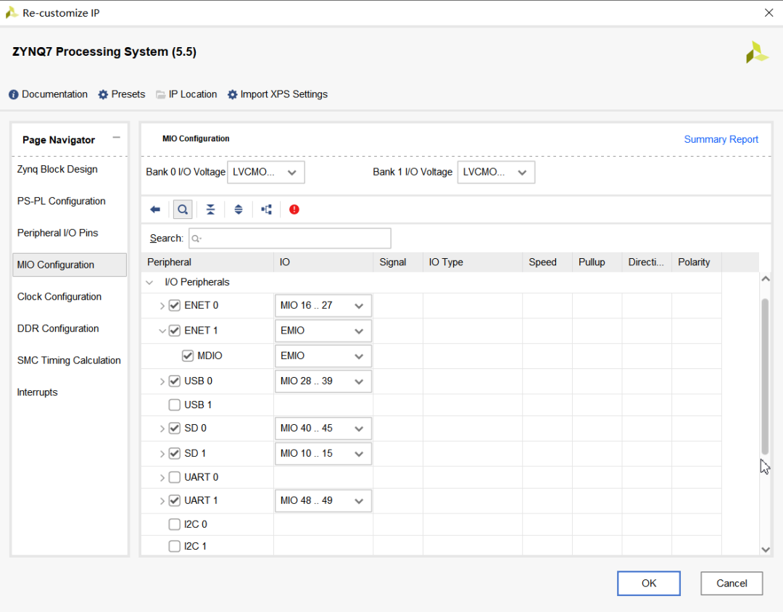Image resolution: width=783 pixels, height=612 pixels.
Task: Click the Peripheral column header
Action: (x=207, y=262)
